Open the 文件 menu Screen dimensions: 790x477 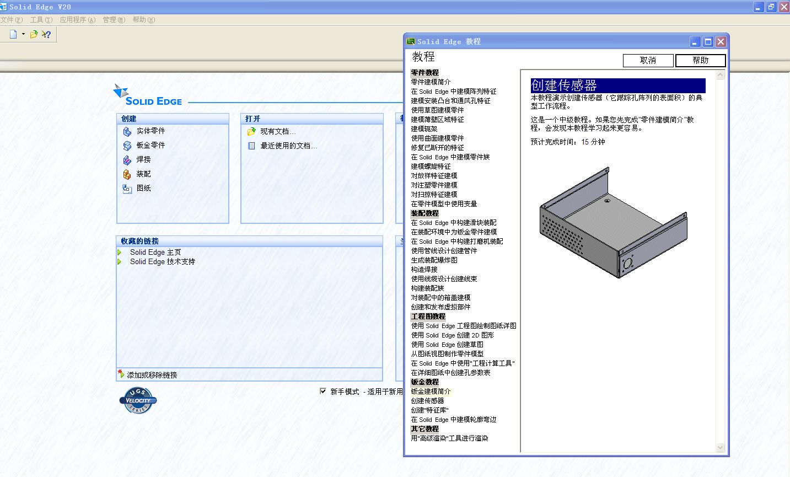11,20
